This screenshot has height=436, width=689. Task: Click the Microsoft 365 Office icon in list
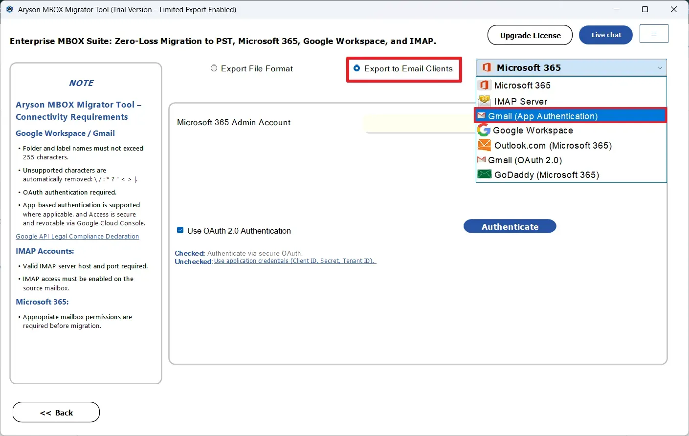click(484, 85)
